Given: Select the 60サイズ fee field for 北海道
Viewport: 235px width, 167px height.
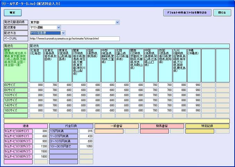Looking at the screenshot, I should pyautogui.click(x=36, y=85).
